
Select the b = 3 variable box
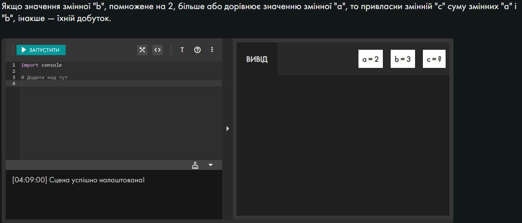[x=403, y=59]
